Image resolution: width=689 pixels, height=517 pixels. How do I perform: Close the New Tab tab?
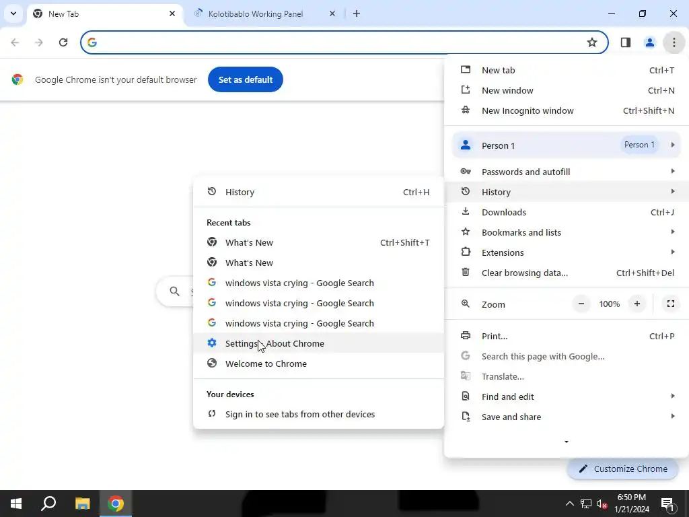click(x=172, y=13)
